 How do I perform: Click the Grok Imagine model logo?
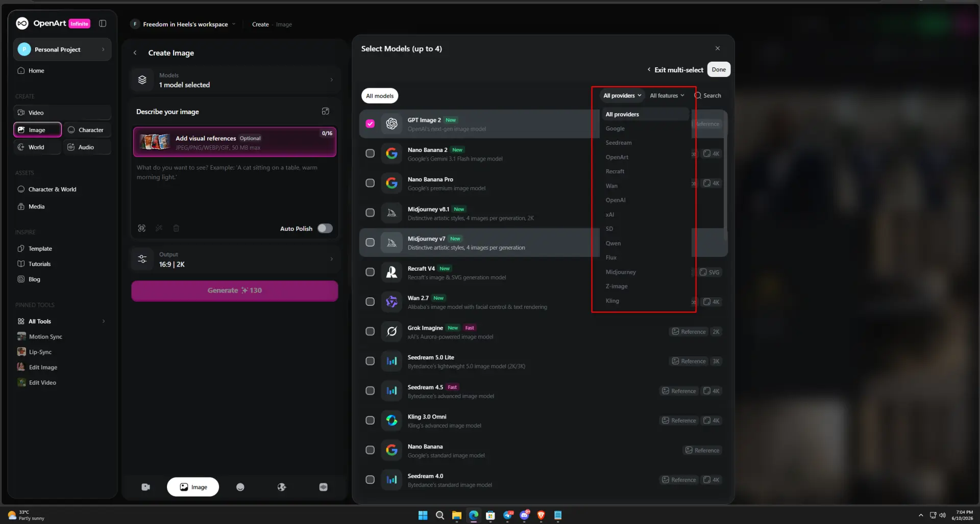click(392, 332)
